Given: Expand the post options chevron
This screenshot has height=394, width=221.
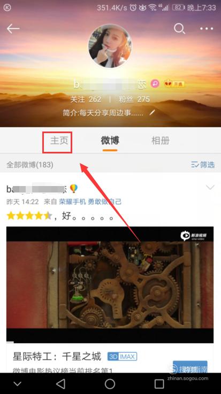Looking at the screenshot, I should (210, 187).
